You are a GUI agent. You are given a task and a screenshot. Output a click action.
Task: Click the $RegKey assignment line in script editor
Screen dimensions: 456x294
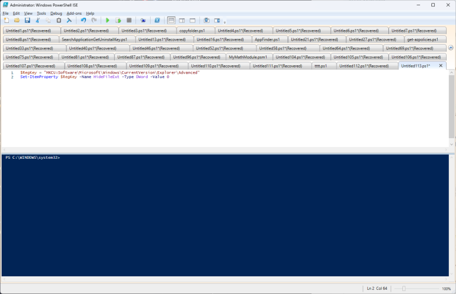pos(110,73)
